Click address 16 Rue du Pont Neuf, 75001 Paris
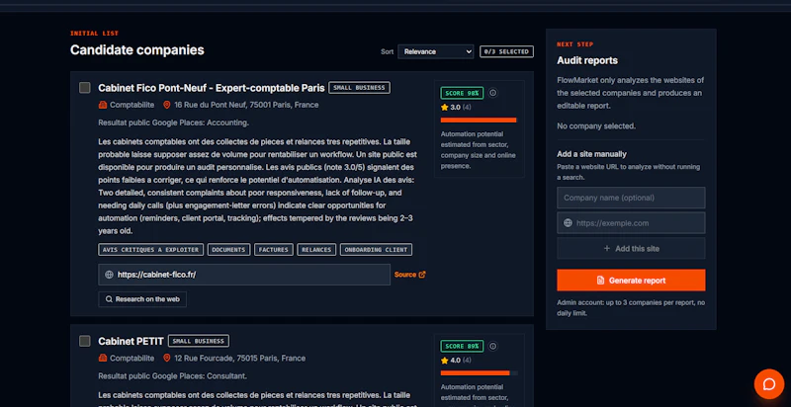This screenshot has width=791, height=407. click(x=246, y=105)
